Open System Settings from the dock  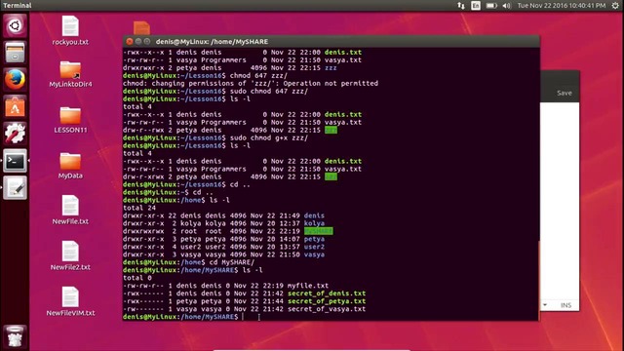(16, 134)
